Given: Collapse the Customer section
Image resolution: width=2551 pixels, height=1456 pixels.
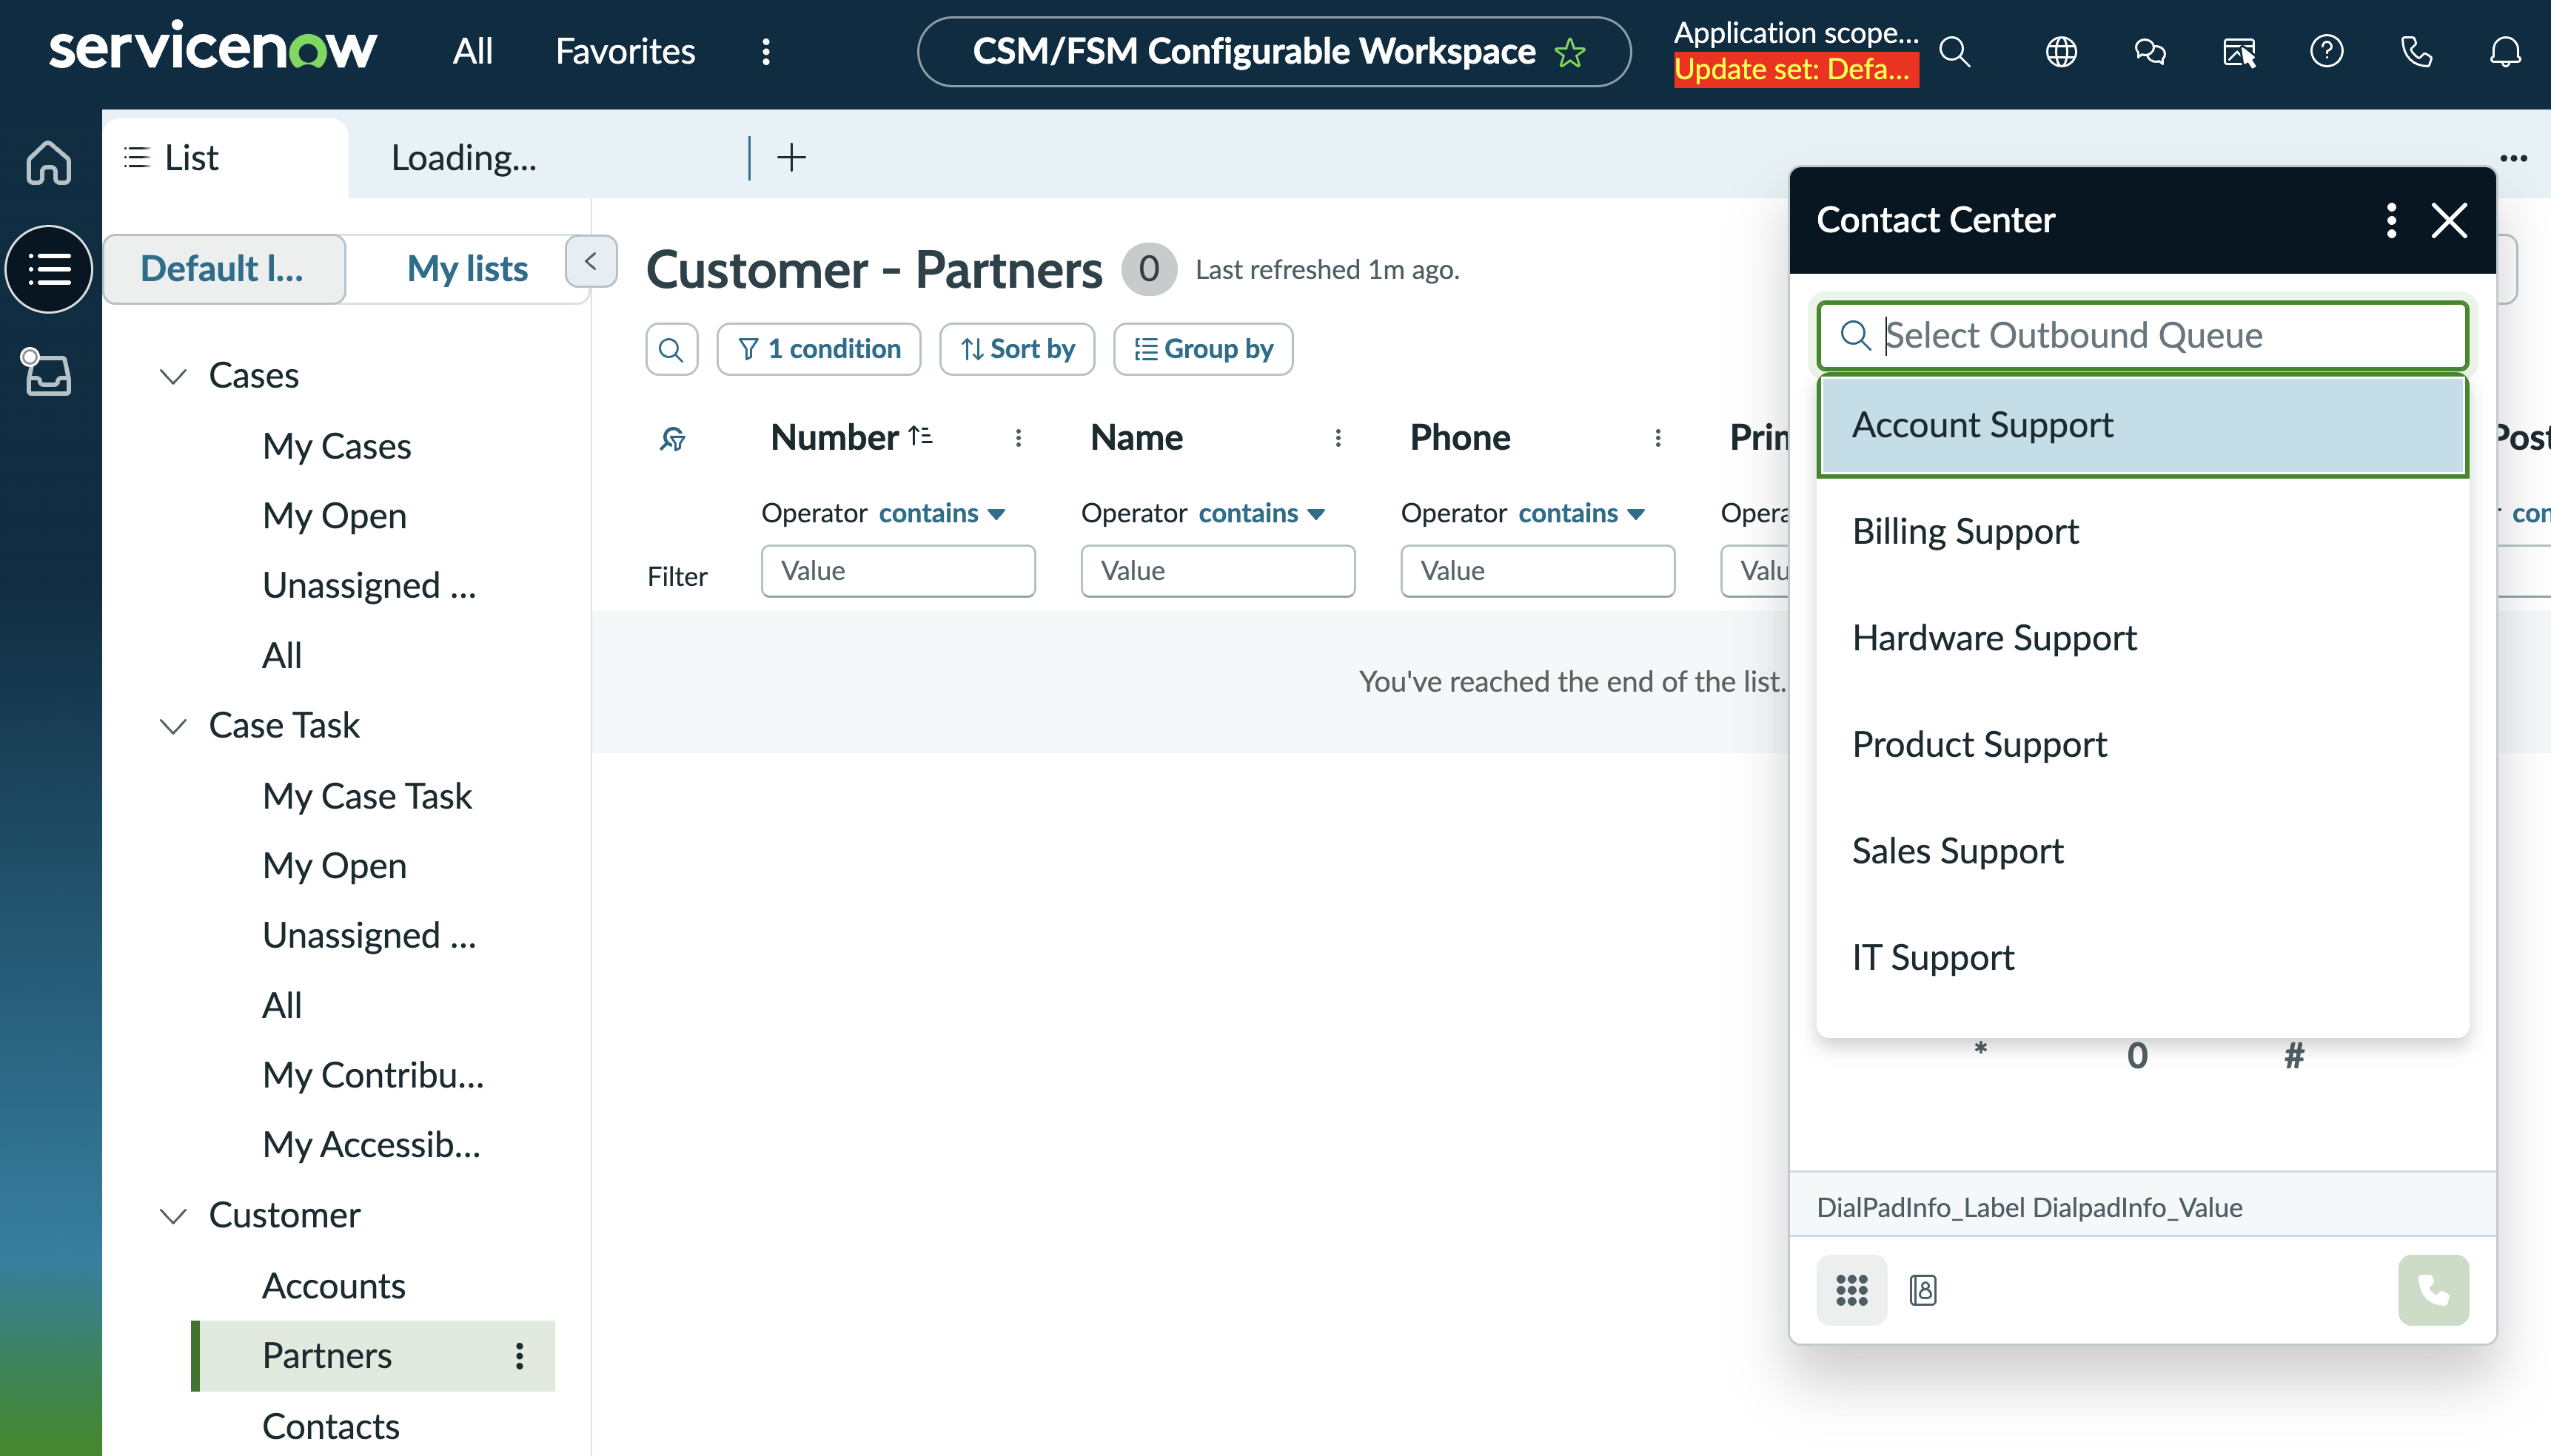Looking at the screenshot, I should pyautogui.click(x=174, y=1216).
